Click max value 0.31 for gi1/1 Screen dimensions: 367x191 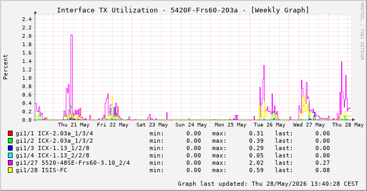click(256, 133)
